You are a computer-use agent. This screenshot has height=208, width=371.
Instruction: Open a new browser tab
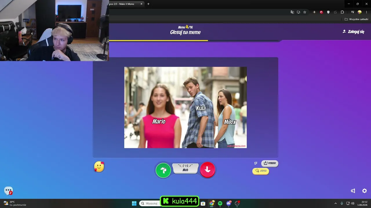tap(148, 4)
